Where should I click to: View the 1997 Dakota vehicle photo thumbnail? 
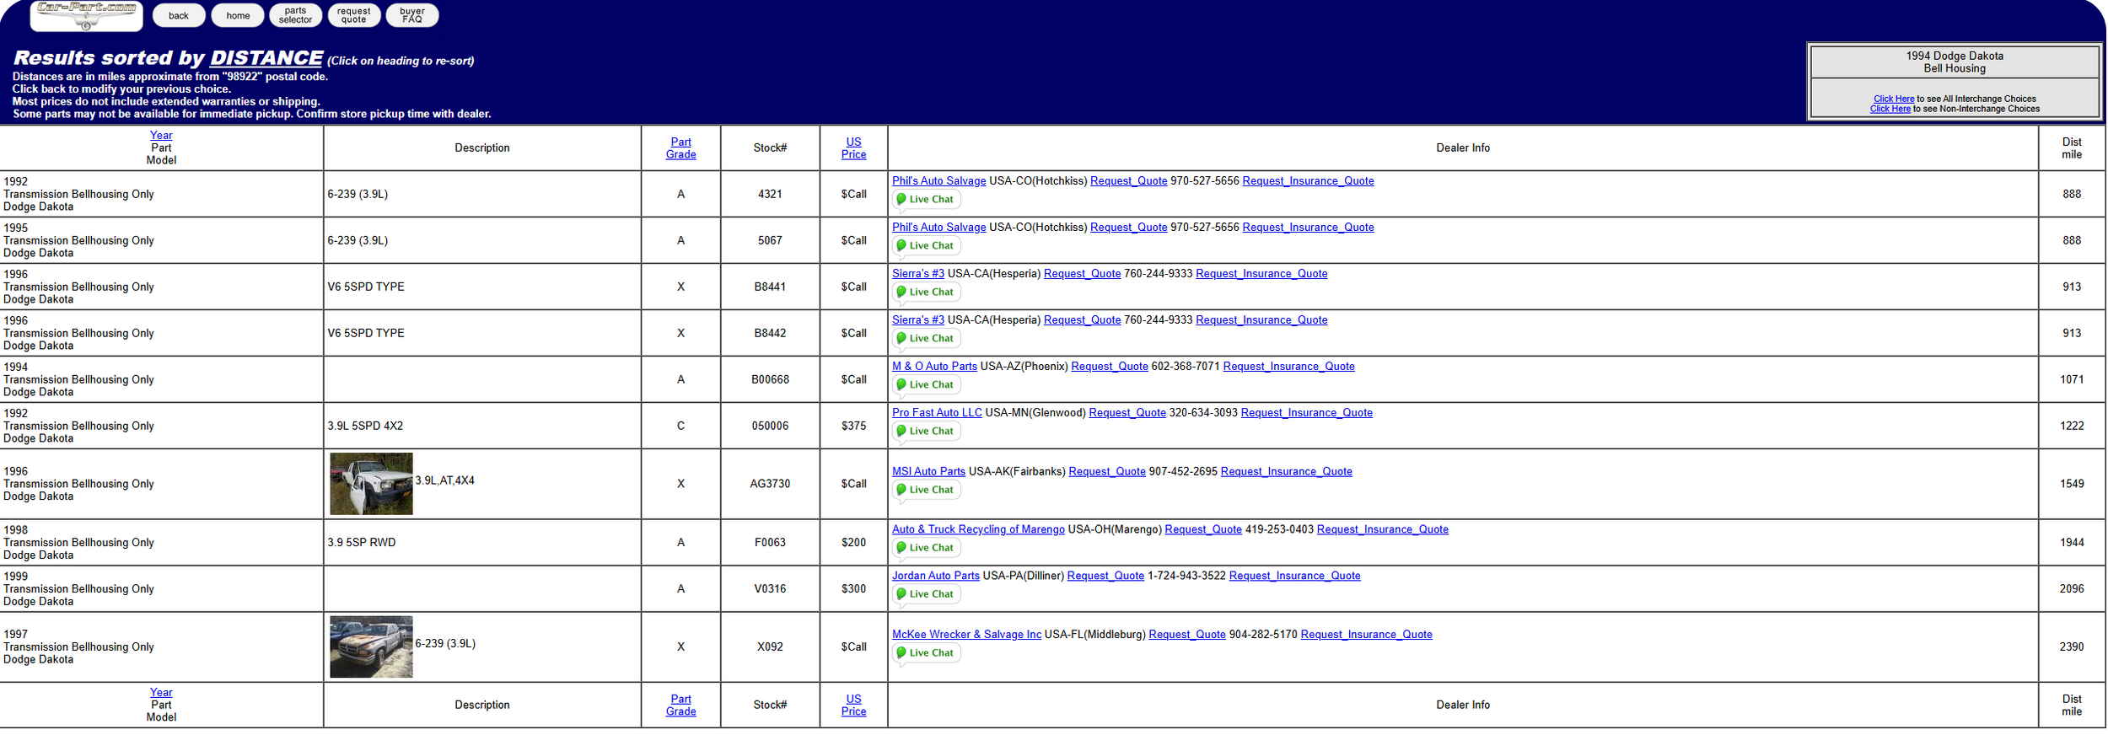(x=371, y=647)
